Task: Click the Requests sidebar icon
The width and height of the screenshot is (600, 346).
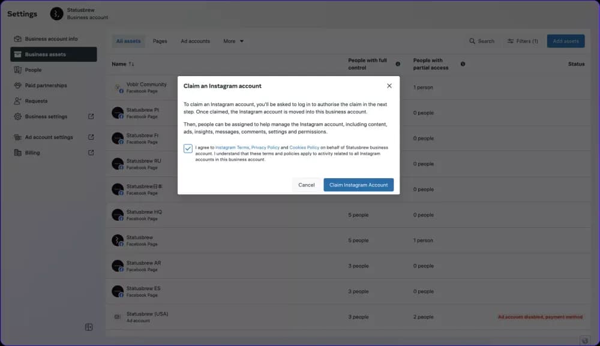Action: click(x=18, y=101)
